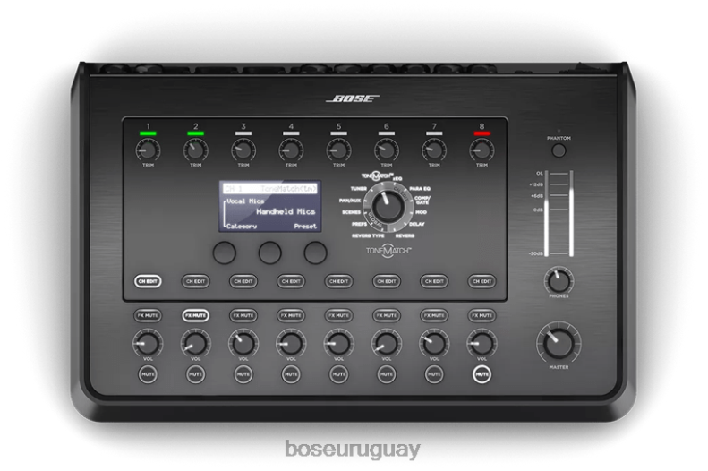Image resolution: width=708 pixels, height=471 pixels.
Task: Click the MASTER volume knob
Action: tap(559, 344)
